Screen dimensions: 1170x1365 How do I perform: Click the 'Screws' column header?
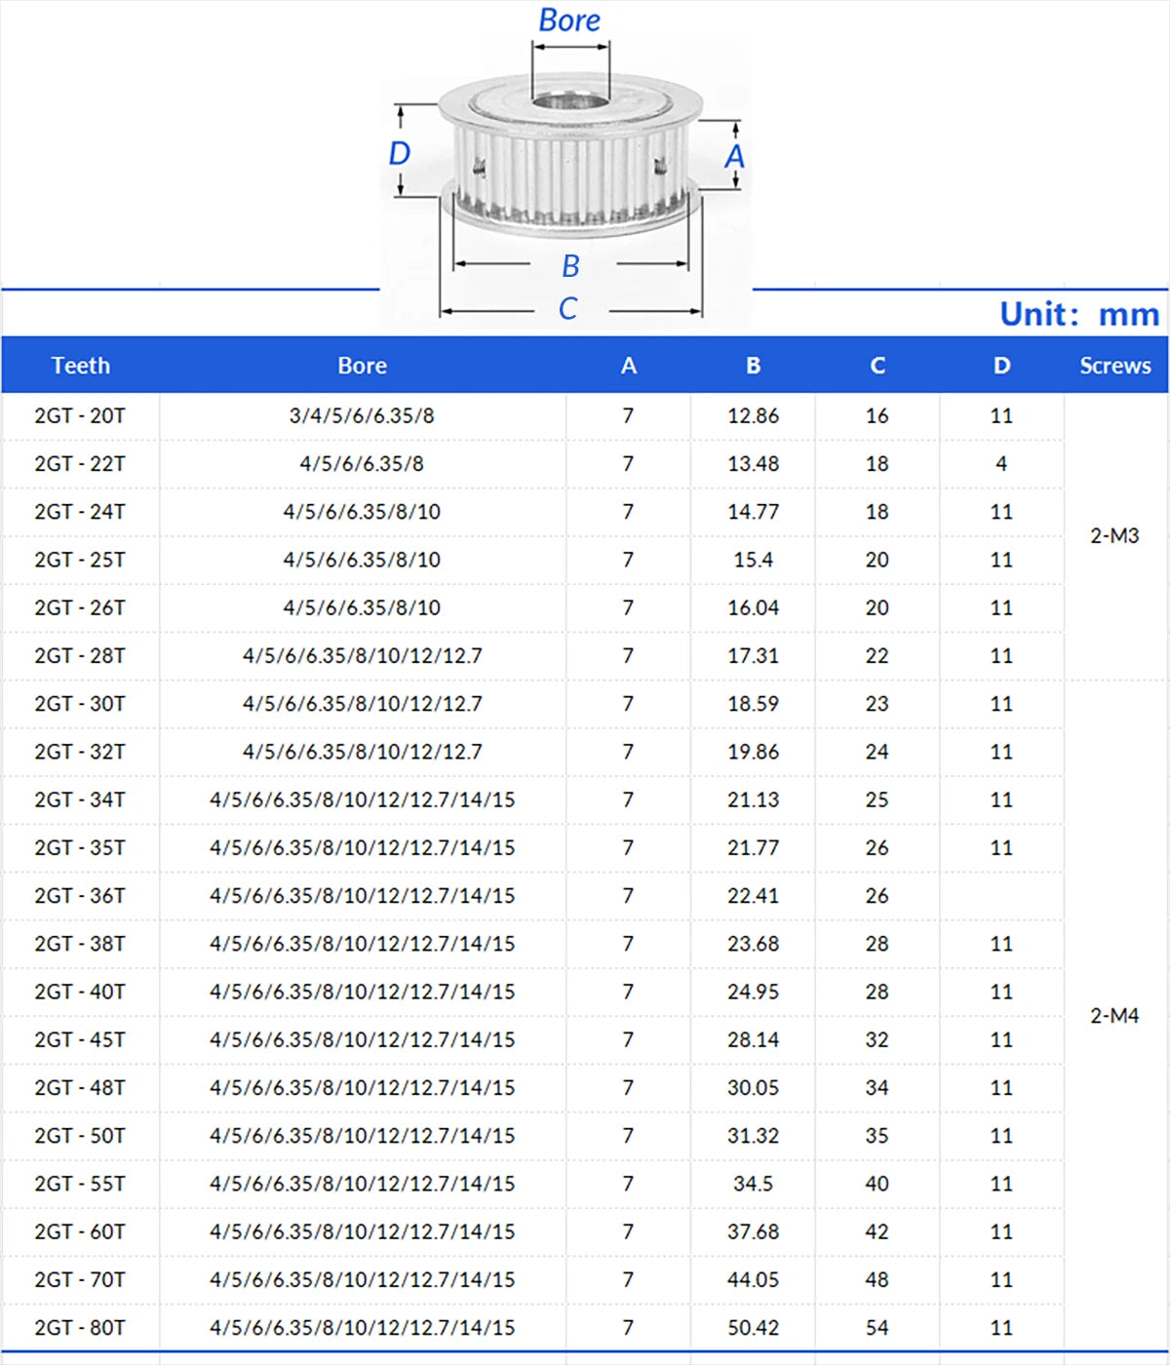[x=1115, y=366]
